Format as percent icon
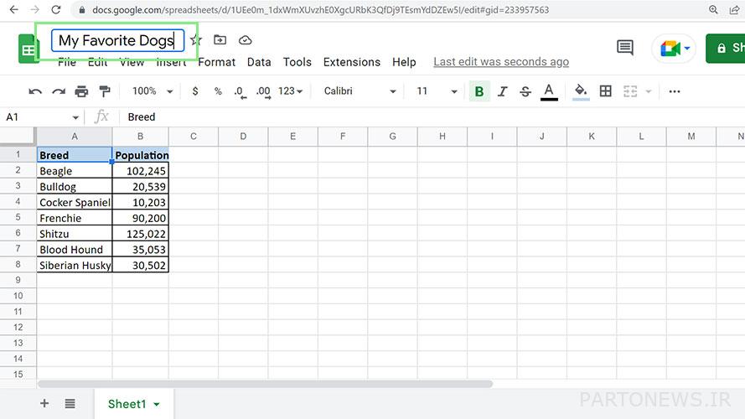 point(218,91)
